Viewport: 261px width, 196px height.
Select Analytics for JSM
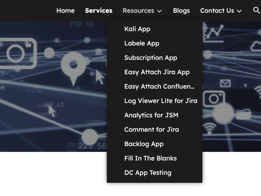coord(151,115)
